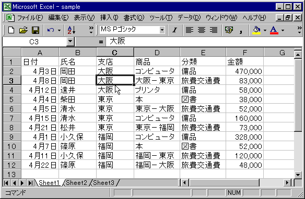Apply the yellow fill color

pyautogui.click(x=256, y=30)
